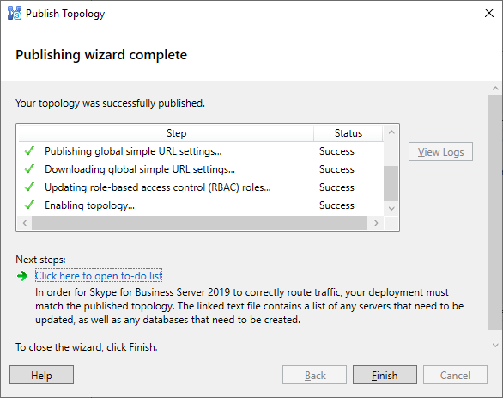The height and width of the screenshot is (398, 503).
Task: Click the step list vertical scrollbar thumb
Action: tap(391, 183)
